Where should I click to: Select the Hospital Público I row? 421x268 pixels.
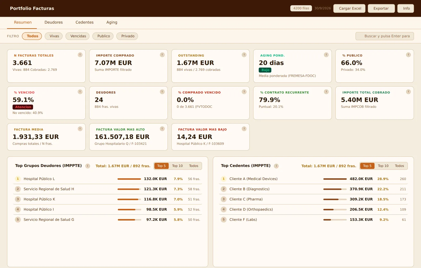[107, 210]
